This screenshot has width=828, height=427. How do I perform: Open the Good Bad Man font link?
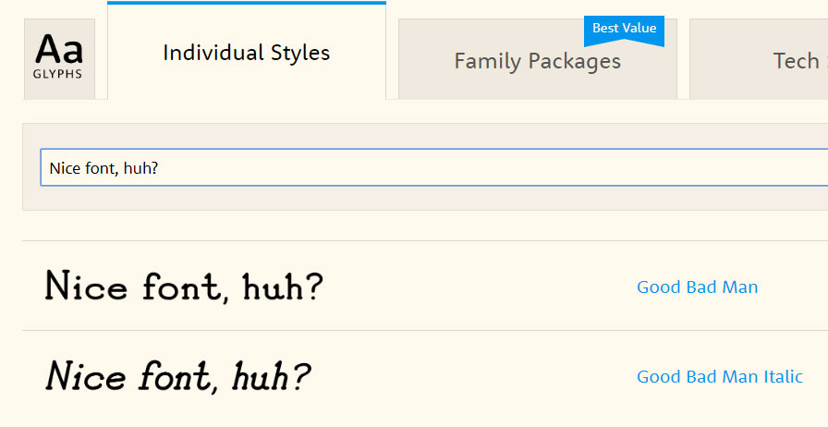tap(697, 287)
